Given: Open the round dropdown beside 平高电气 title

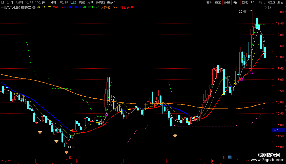Looking at the screenshot, I should pos(34,8).
